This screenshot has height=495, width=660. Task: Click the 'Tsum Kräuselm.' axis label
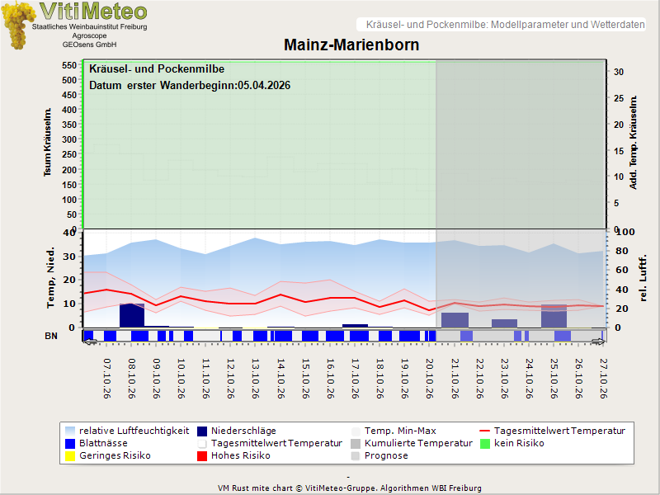coord(47,142)
